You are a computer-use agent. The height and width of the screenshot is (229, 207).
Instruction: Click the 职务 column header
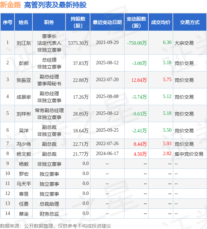49,22
